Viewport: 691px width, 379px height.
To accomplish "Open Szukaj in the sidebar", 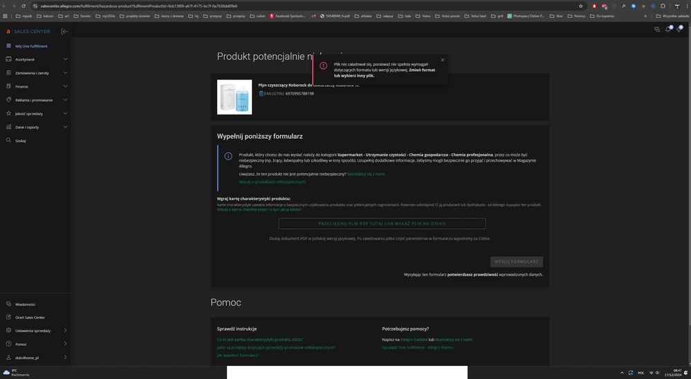I will [x=20, y=141].
